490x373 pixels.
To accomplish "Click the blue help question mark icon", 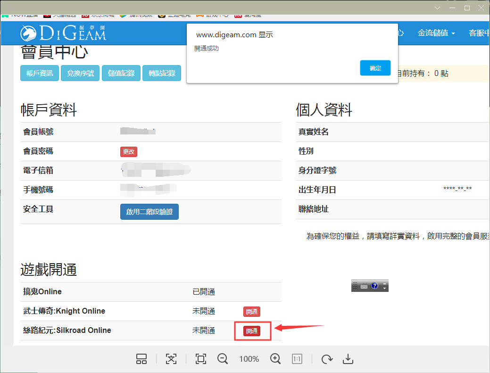I will pos(374,286).
